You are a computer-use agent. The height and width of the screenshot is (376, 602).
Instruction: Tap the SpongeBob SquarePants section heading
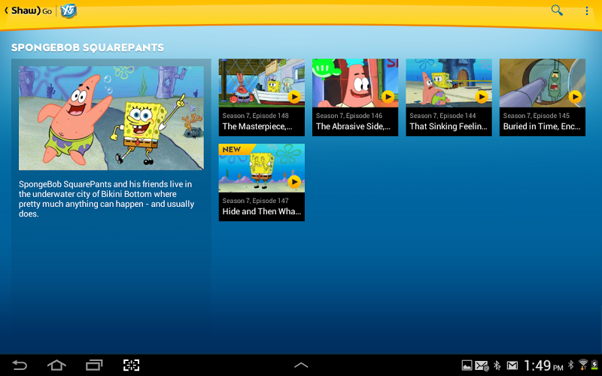click(87, 47)
